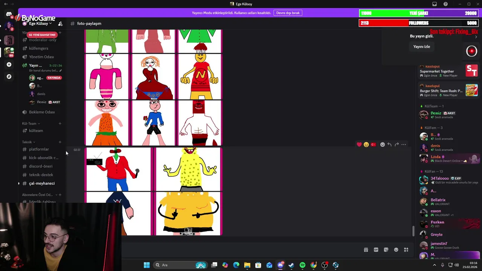This screenshot has width=482, height=271.
Task: Open Discord direct messages home icon
Action: [x=9, y=14]
